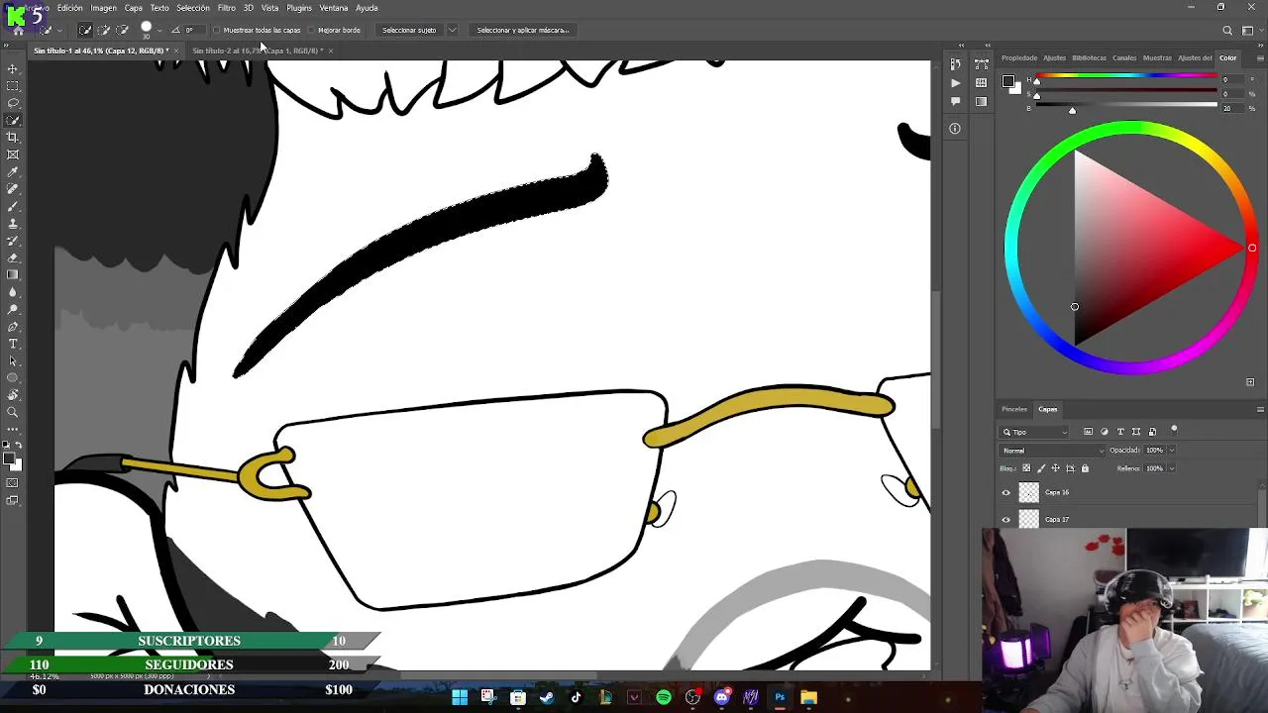Open the Ventana menu

334,8
